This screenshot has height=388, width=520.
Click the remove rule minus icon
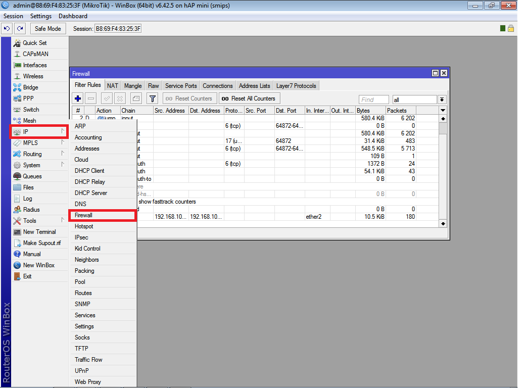[91, 99]
